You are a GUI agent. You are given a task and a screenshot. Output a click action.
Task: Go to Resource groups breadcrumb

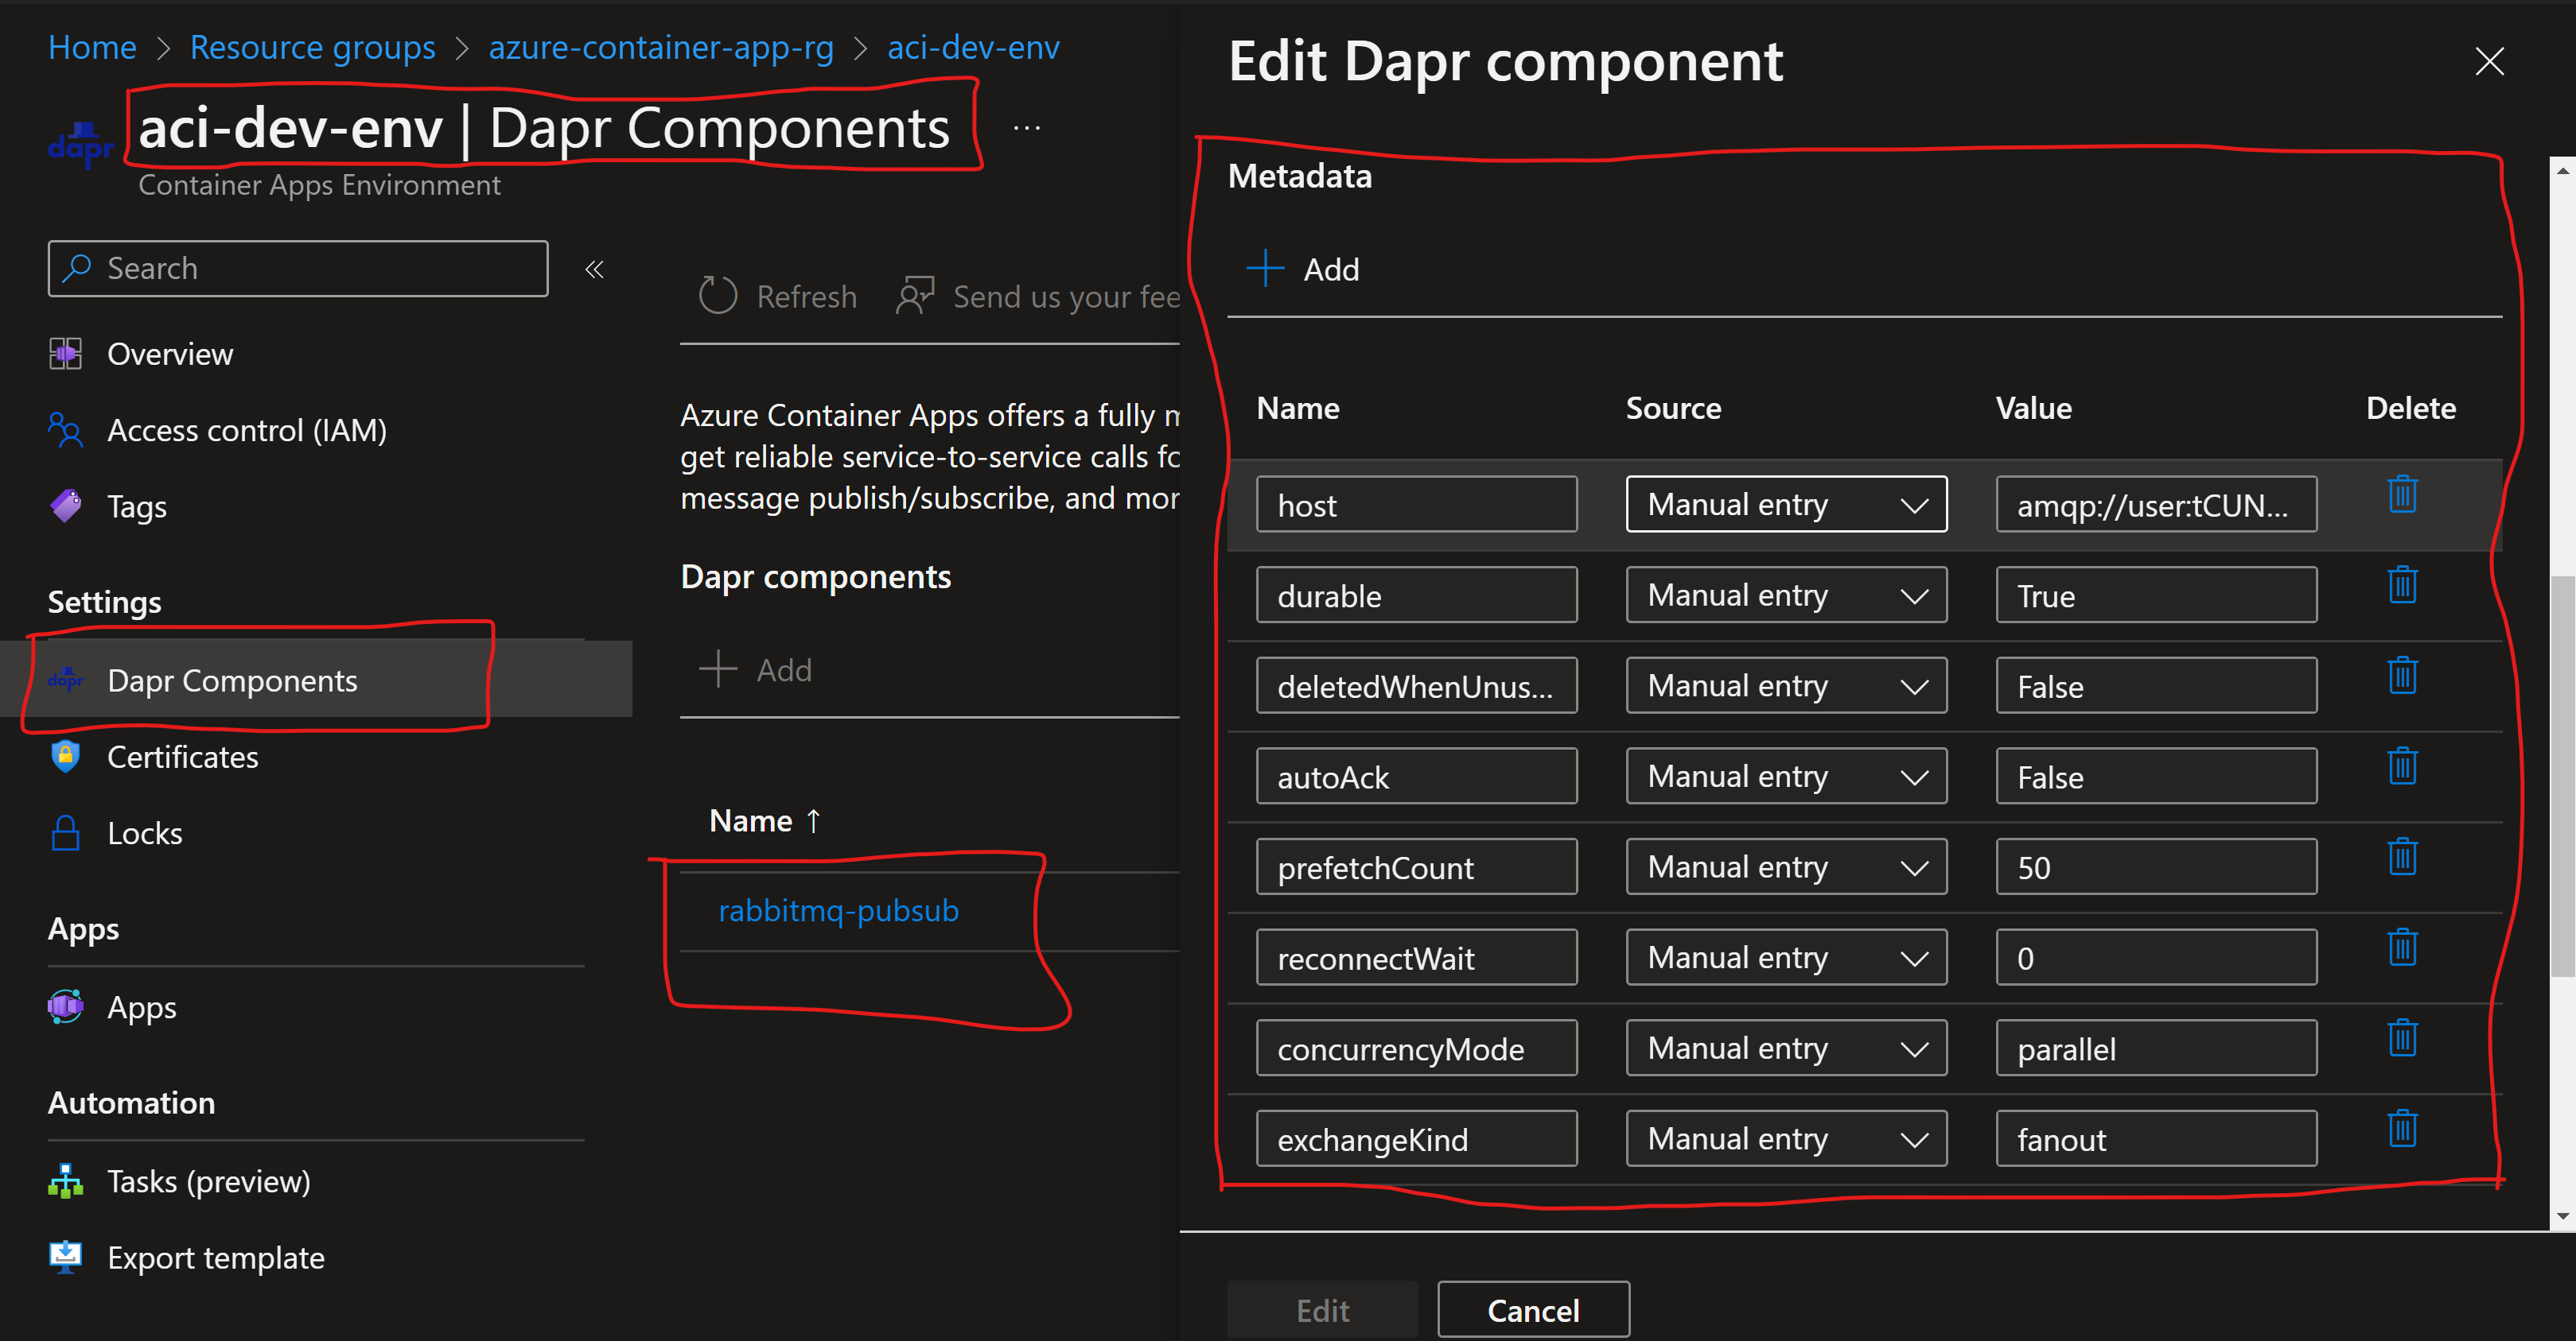coord(313,47)
